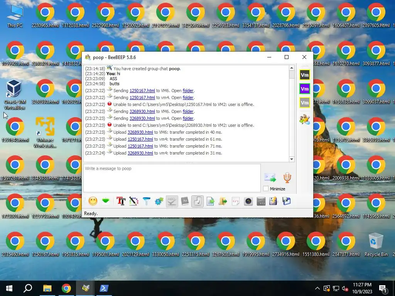Select the dark gray Vm user avatar

(x=305, y=75)
